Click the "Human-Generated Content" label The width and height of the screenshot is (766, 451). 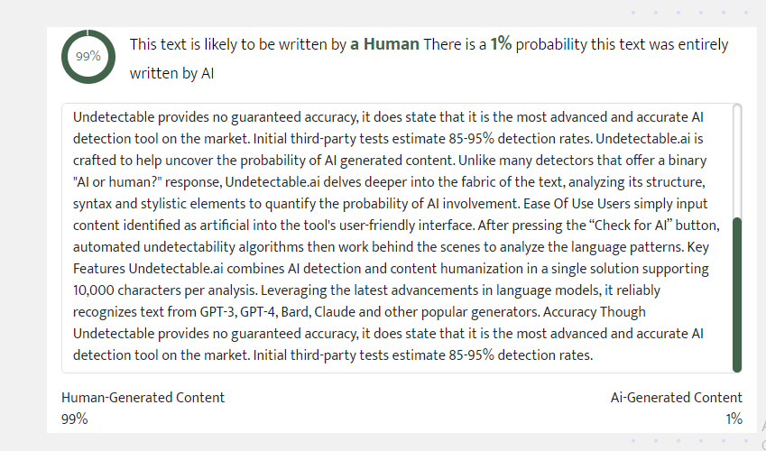click(x=143, y=397)
